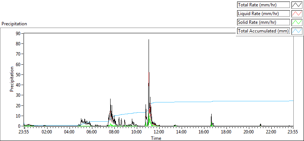
Task: Click the rate spike peak near 16:40
Action: click(x=212, y=114)
